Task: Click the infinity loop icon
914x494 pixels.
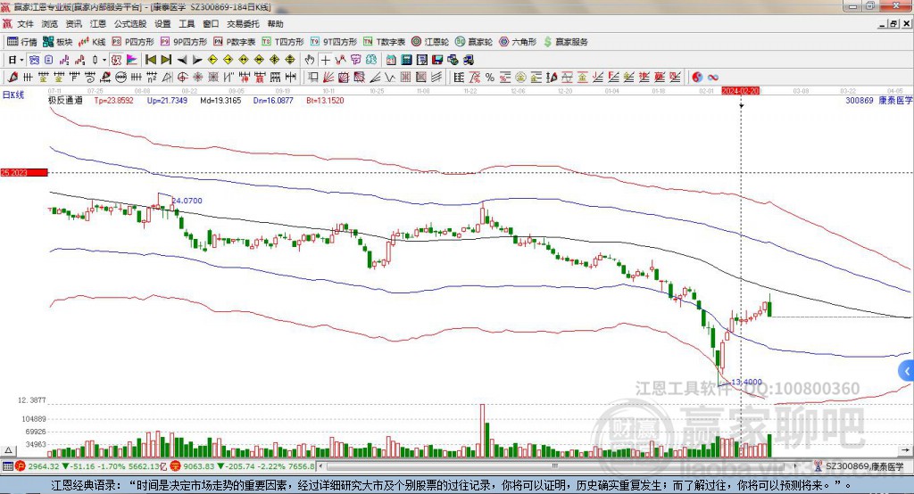Action: point(712,77)
